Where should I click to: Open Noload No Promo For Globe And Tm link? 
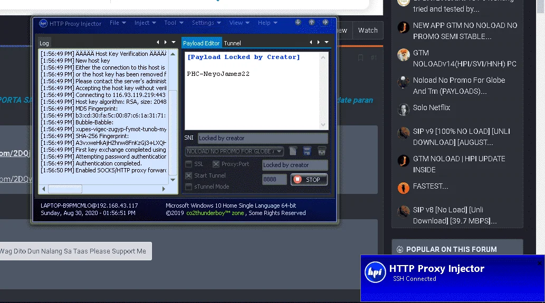[459, 85]
